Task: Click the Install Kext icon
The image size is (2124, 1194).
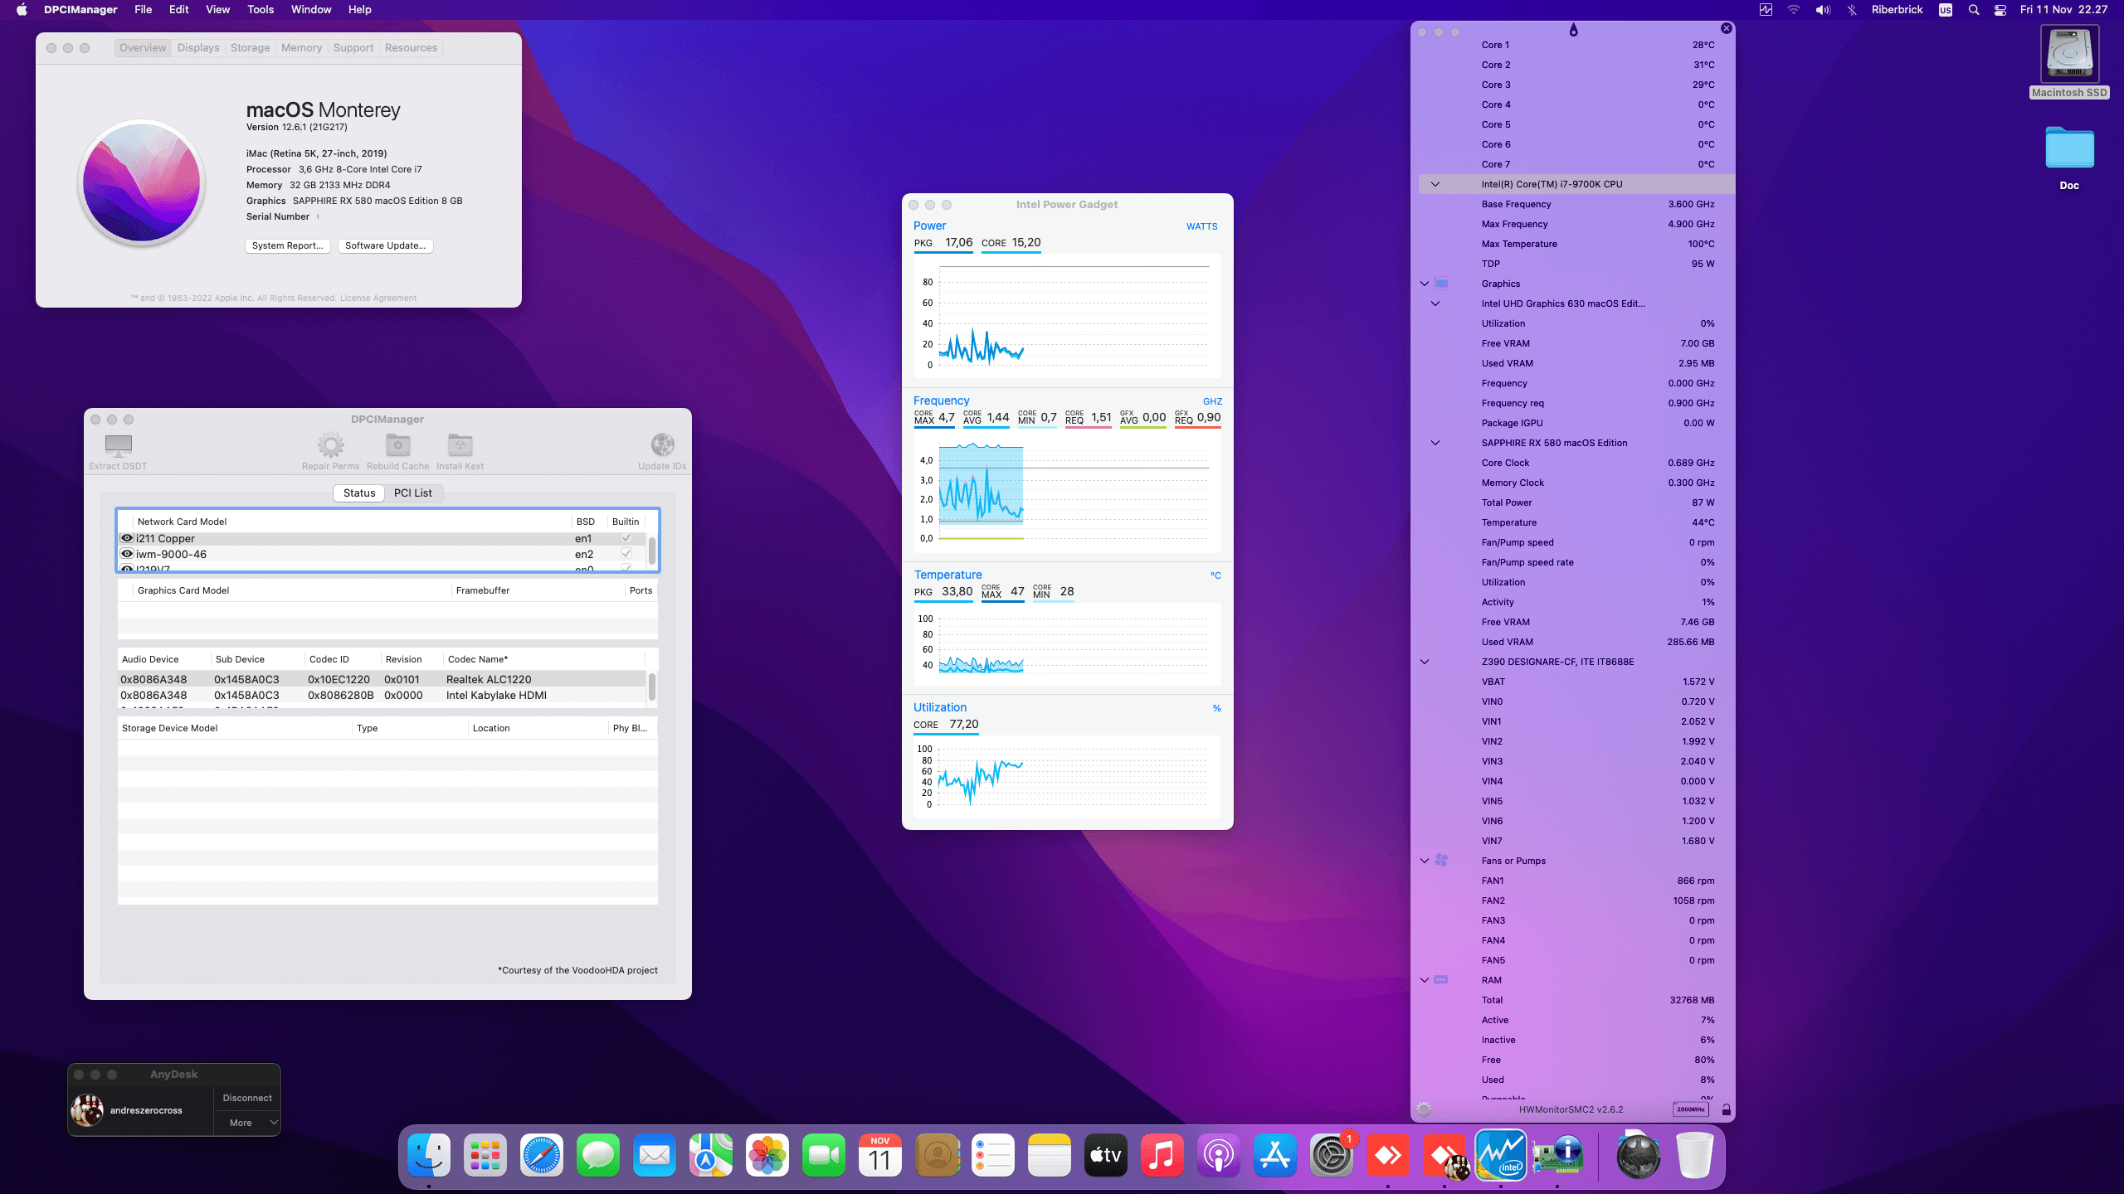Action: click(460, 445)
